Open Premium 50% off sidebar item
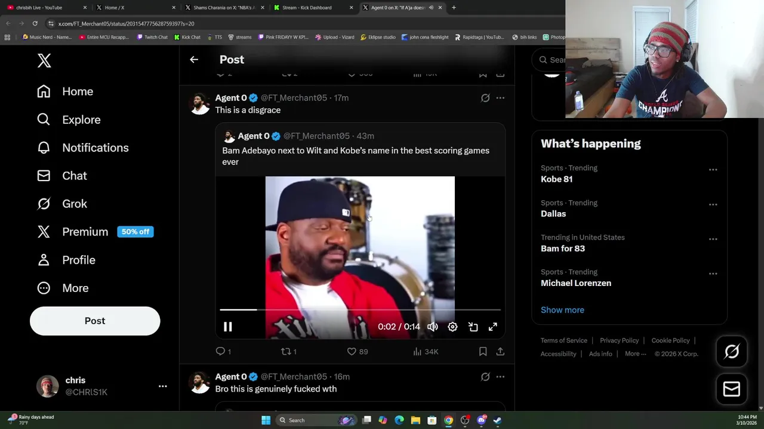 point(94,232)
